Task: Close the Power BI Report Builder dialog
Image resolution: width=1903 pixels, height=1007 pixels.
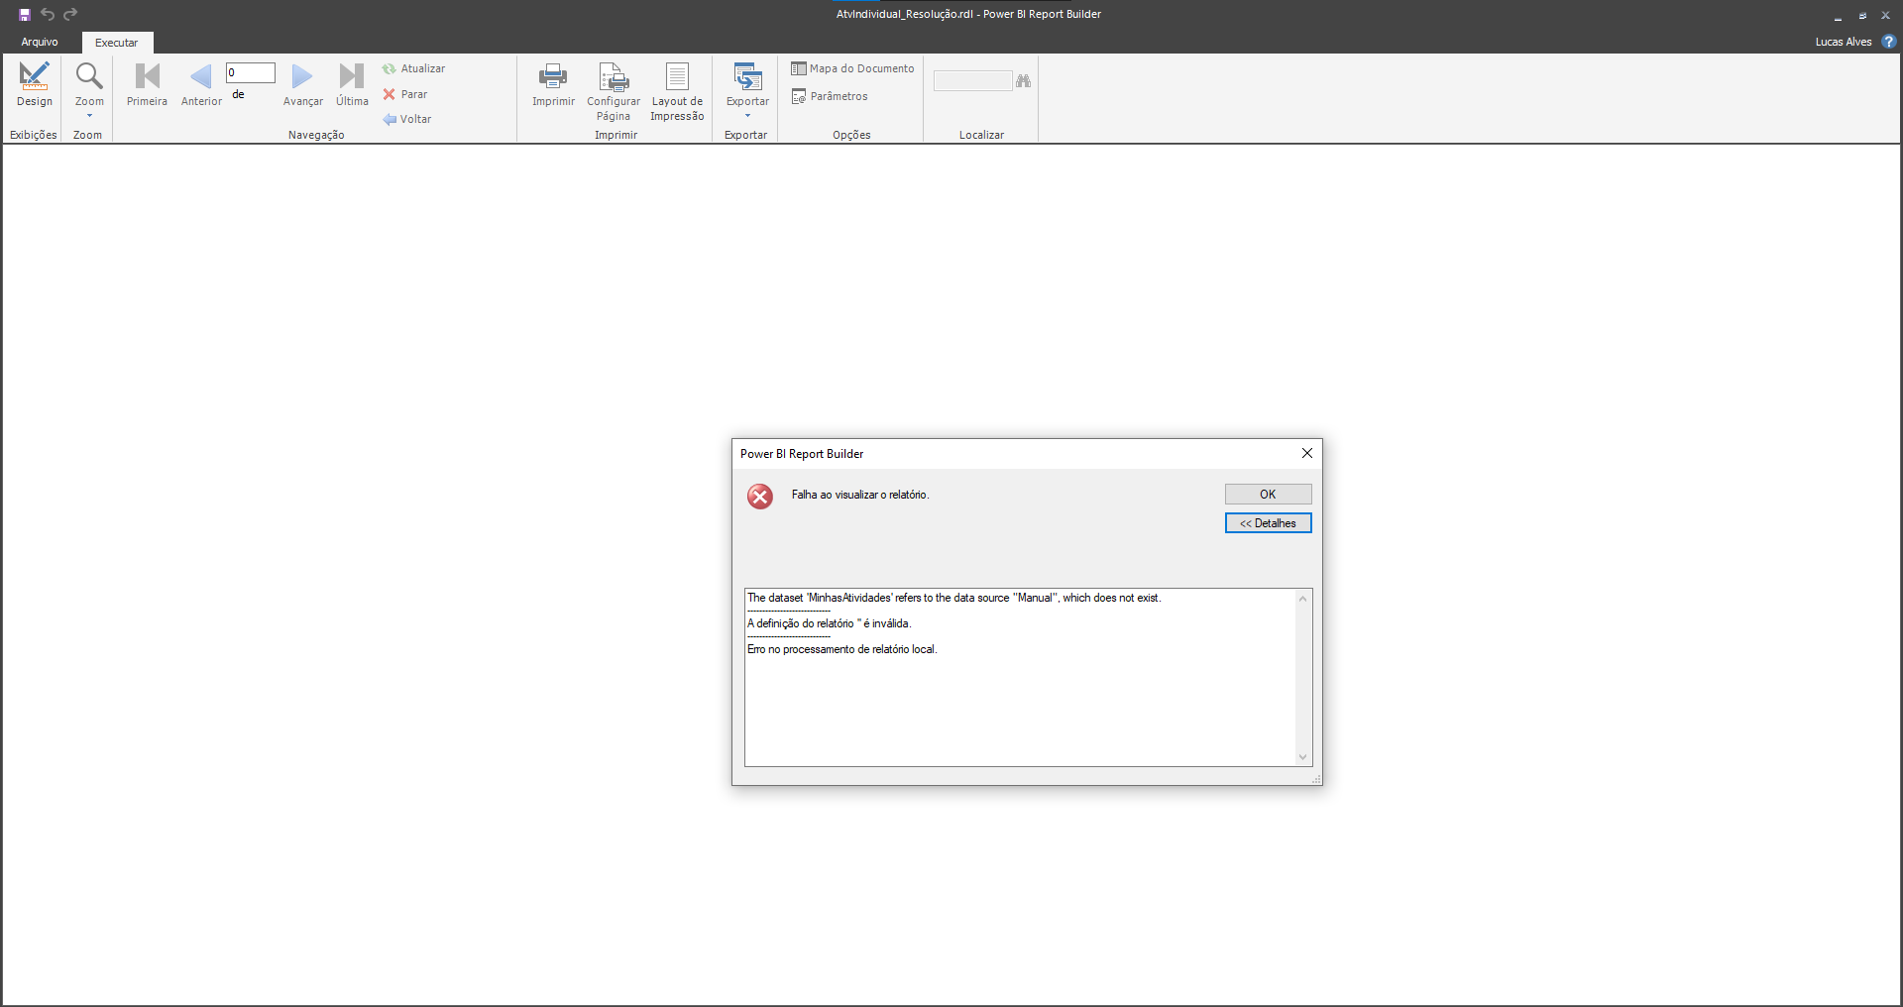Action: (1306, 453)
